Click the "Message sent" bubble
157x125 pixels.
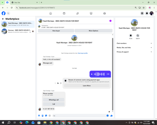(48, 63)
